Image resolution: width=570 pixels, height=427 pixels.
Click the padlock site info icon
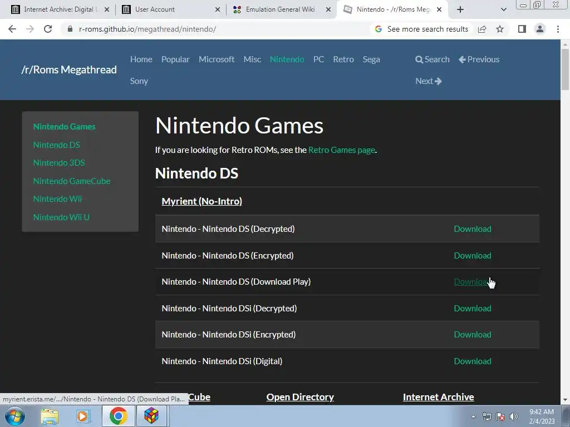pos(70,29)
